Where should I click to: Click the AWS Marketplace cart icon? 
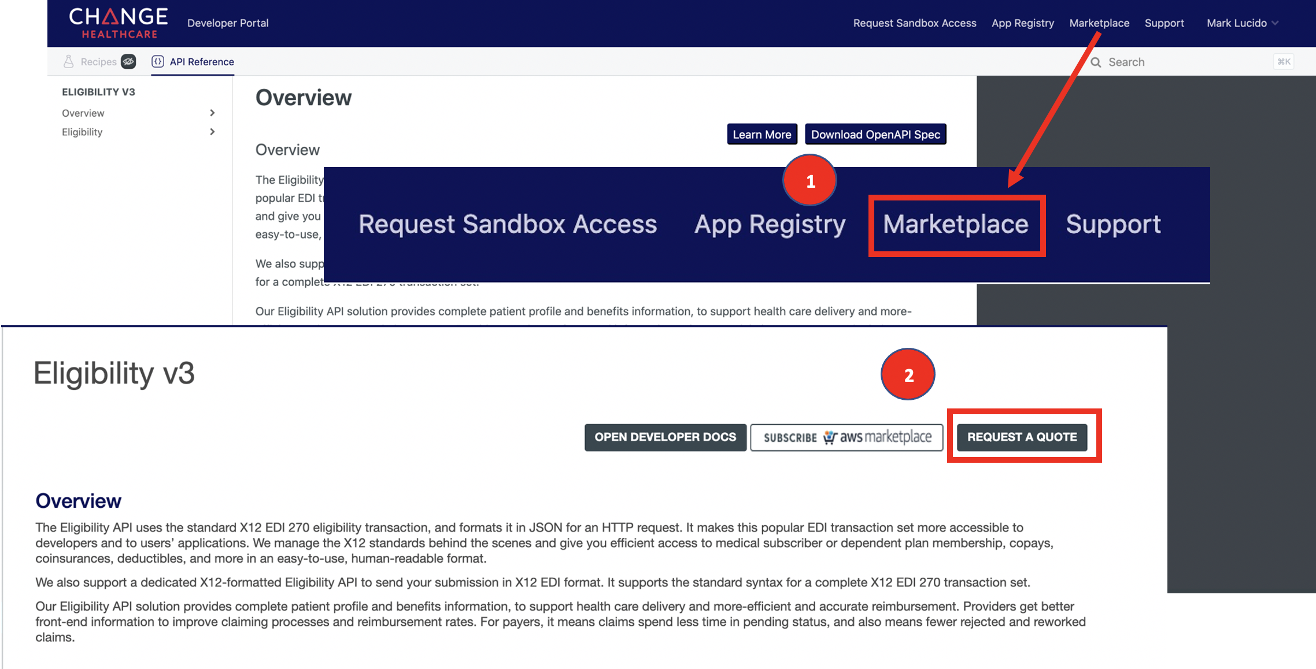pos(830,437)
